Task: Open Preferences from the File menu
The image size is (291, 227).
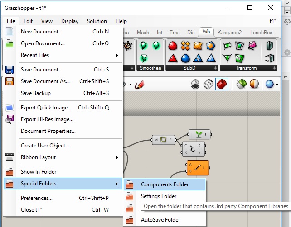Action: 63,198
